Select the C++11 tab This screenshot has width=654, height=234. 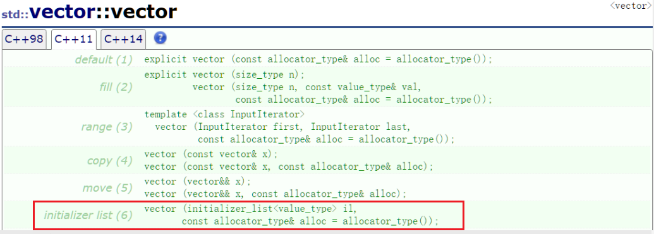click(x=74, y=39)
